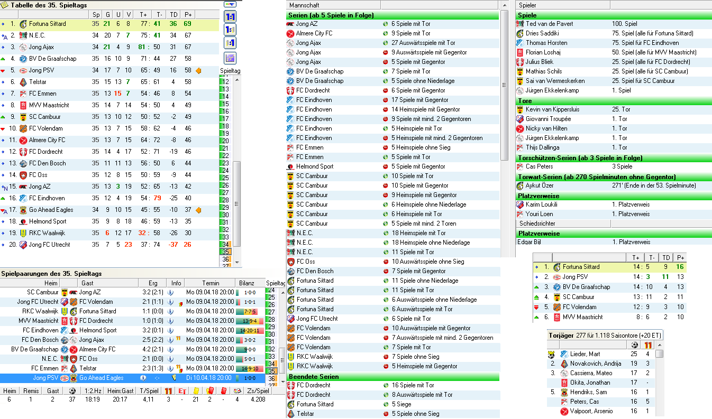Sort standings by the 'Sp' column
Viewport: 712px width, 419px height.
95,14
